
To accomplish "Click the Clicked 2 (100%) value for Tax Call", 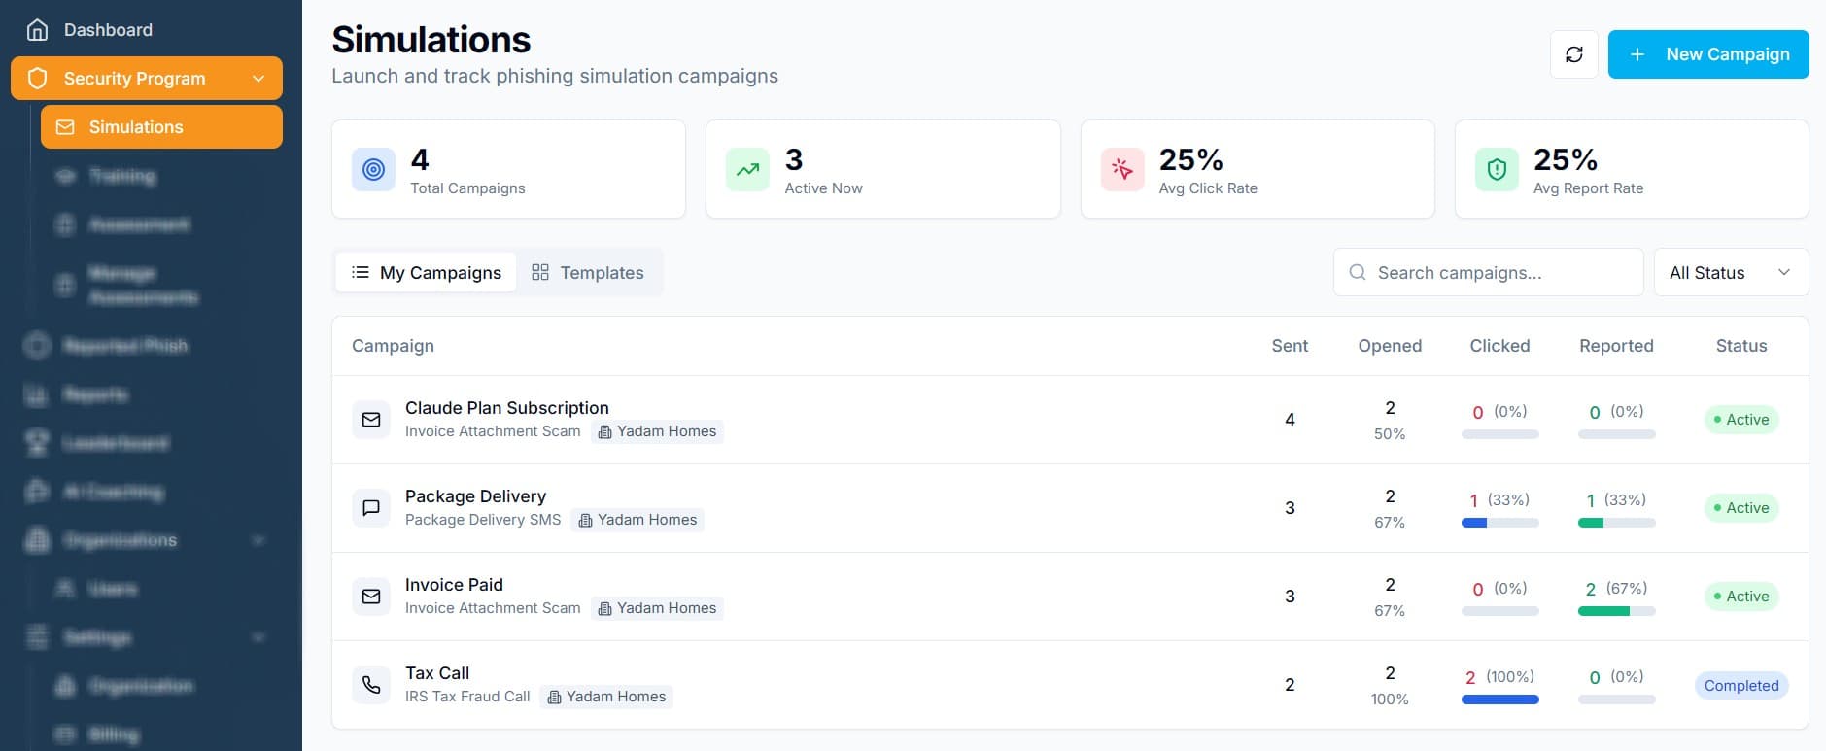I will coord(1499,677).
